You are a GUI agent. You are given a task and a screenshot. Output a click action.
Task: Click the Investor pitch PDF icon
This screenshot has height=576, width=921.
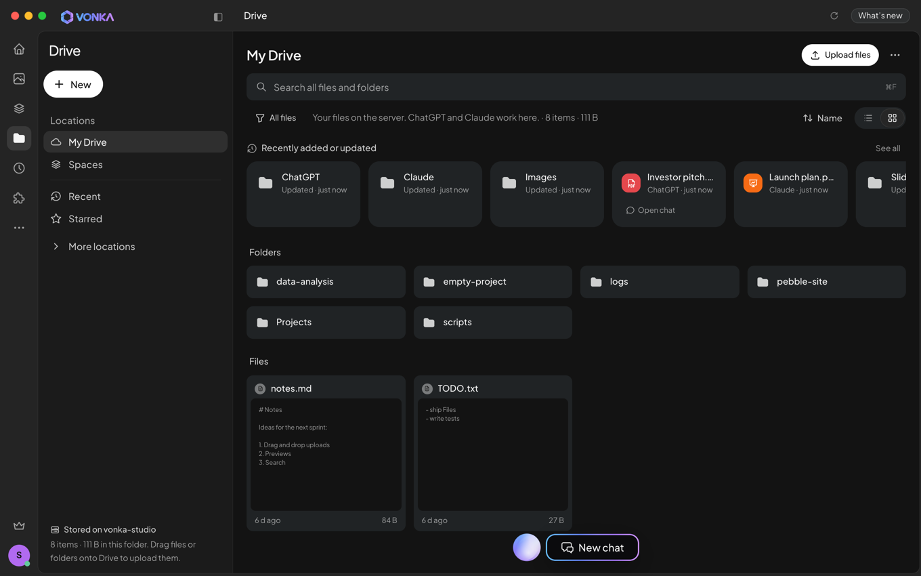coord(631,183)
